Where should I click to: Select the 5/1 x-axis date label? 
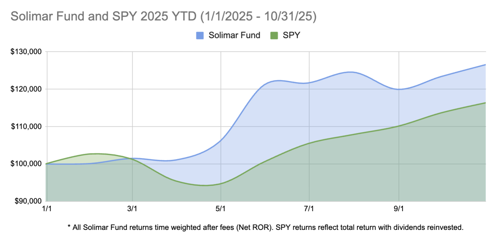221,209
